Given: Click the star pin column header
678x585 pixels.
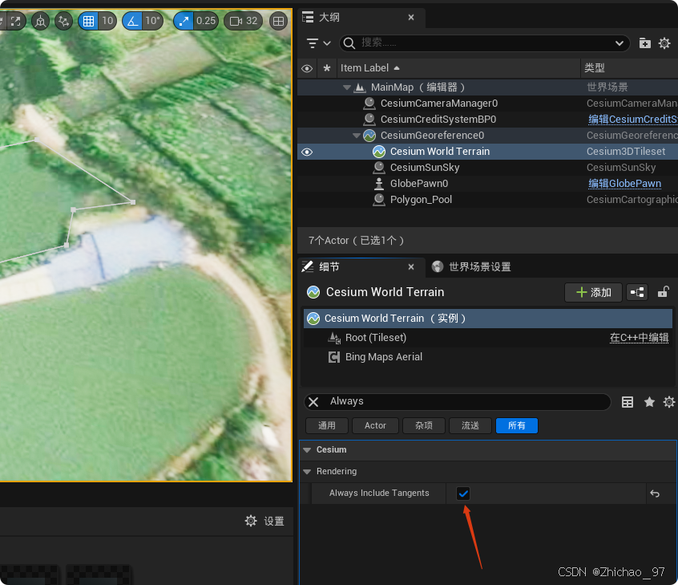Looking at the screenshot, I should [327, 68].
